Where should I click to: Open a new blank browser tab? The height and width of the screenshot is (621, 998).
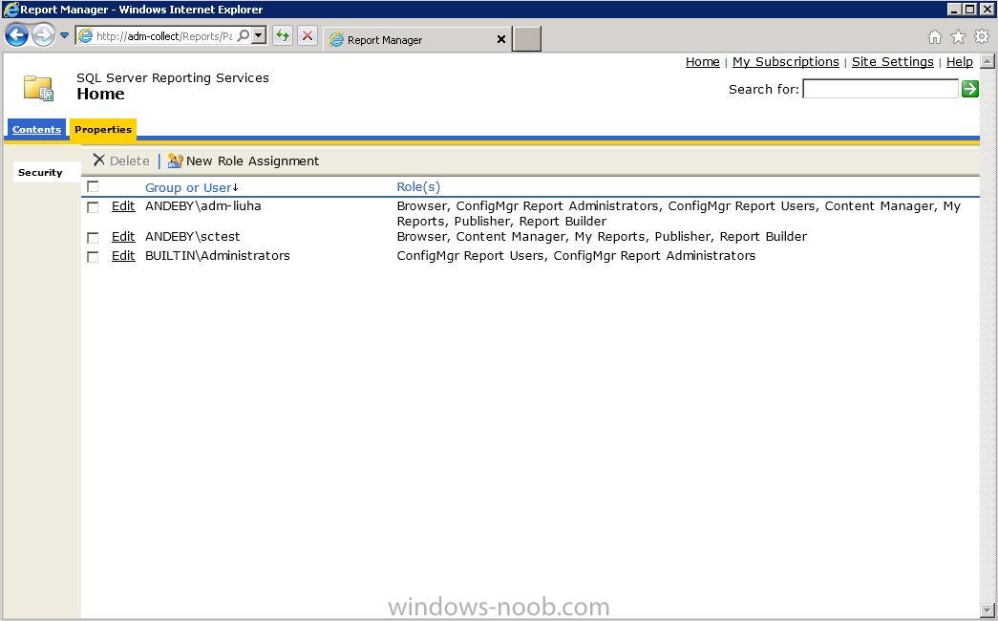coord(527,39)
